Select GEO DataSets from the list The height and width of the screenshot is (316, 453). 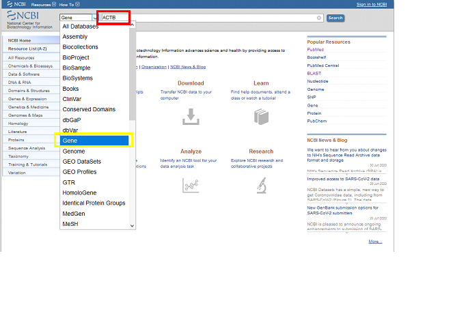coord(94,162)
